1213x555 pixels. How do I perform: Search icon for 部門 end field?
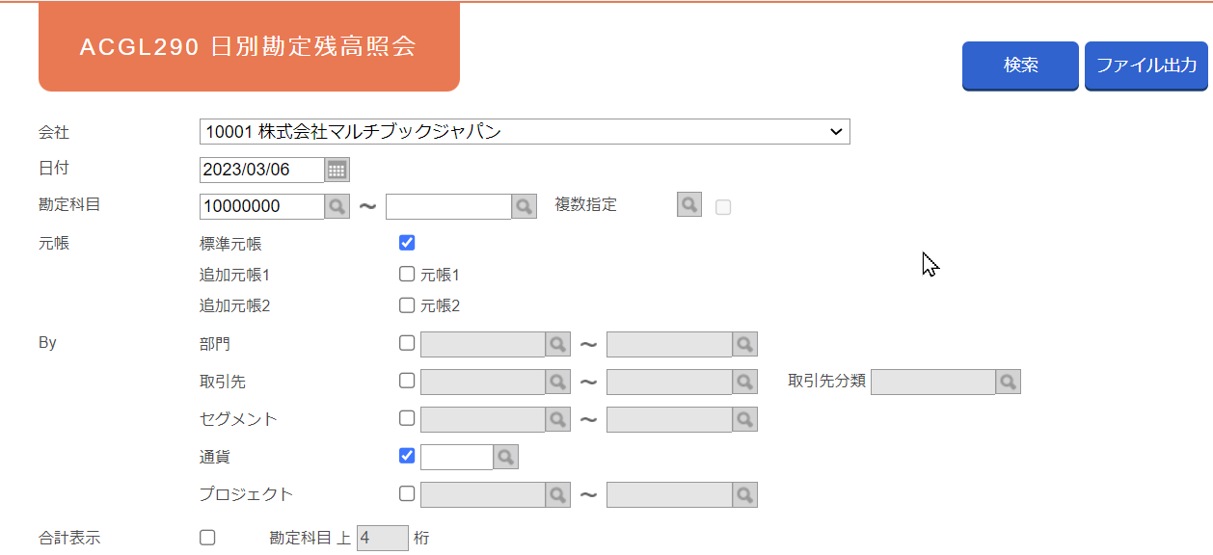(744, 344)
